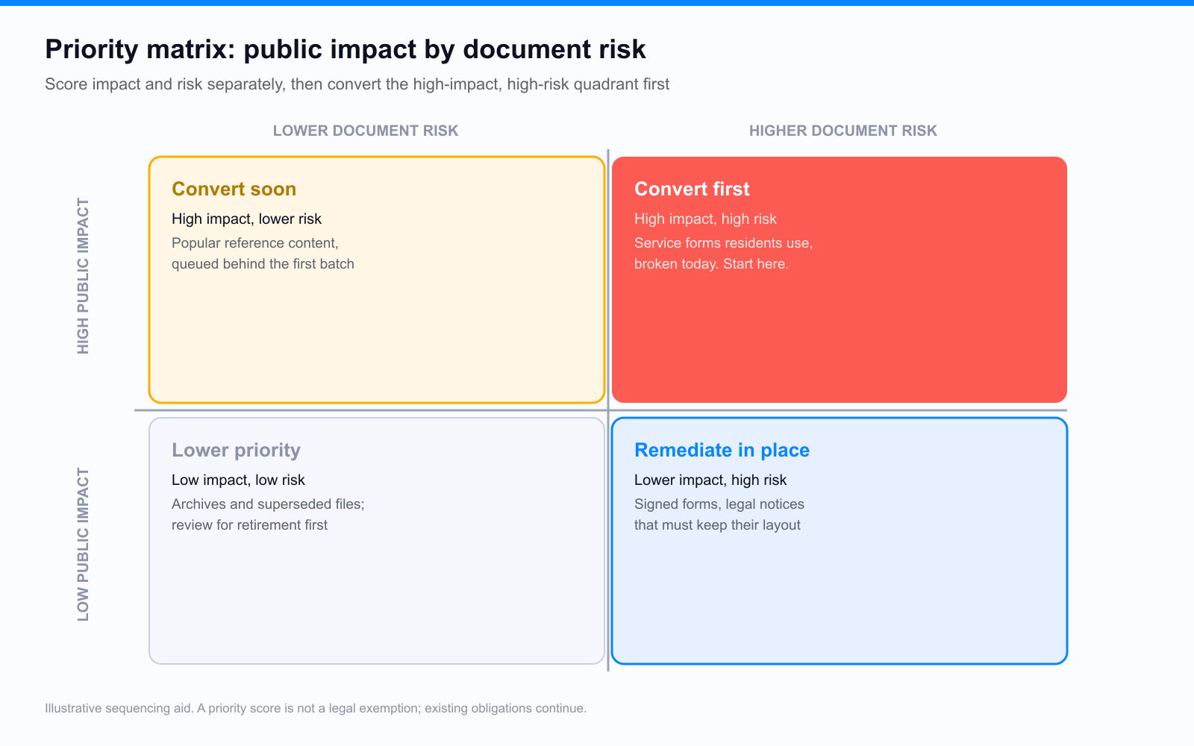This screenshot has width=1194, height=746.
Task: Click the 'broken today. Start here.' line
Action: click(x=711, y=263)
